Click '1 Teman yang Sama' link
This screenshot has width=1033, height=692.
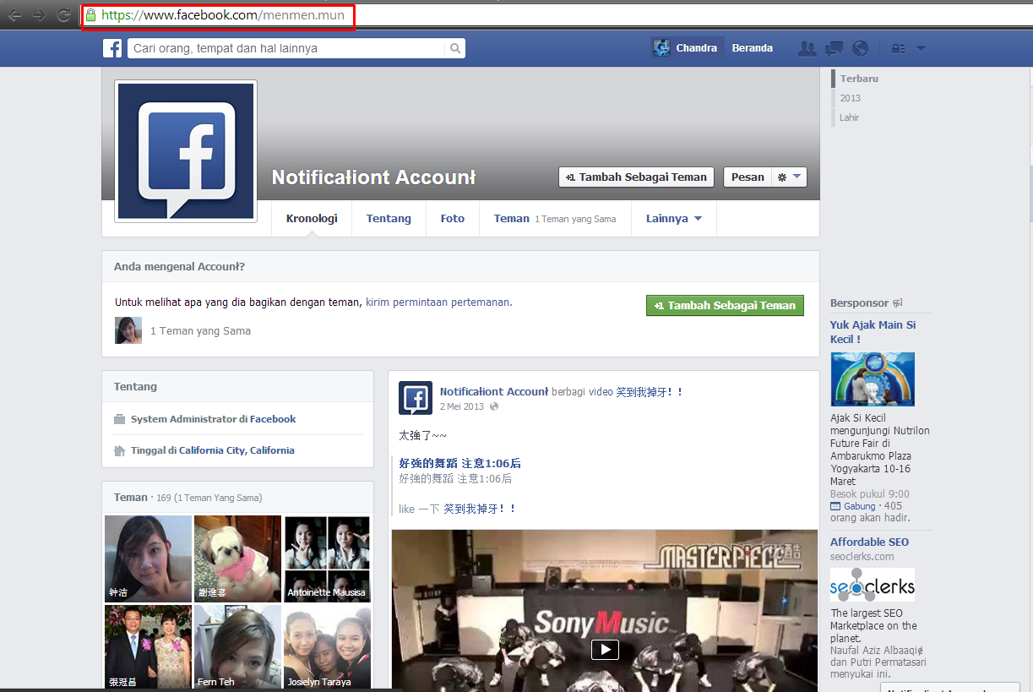(200, 330)
